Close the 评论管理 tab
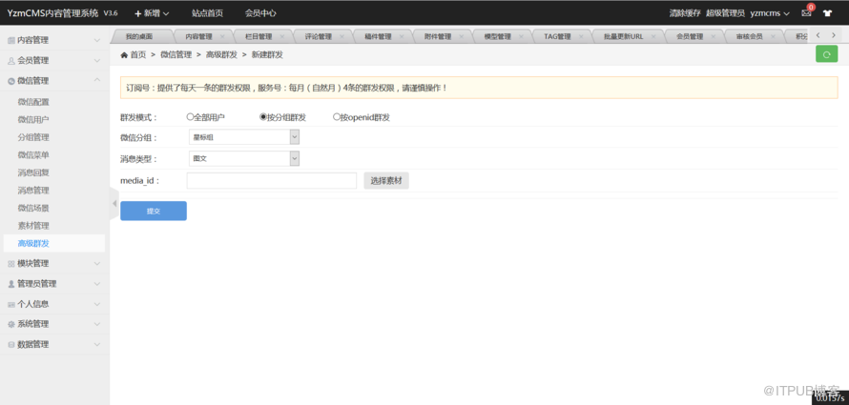 342,37
